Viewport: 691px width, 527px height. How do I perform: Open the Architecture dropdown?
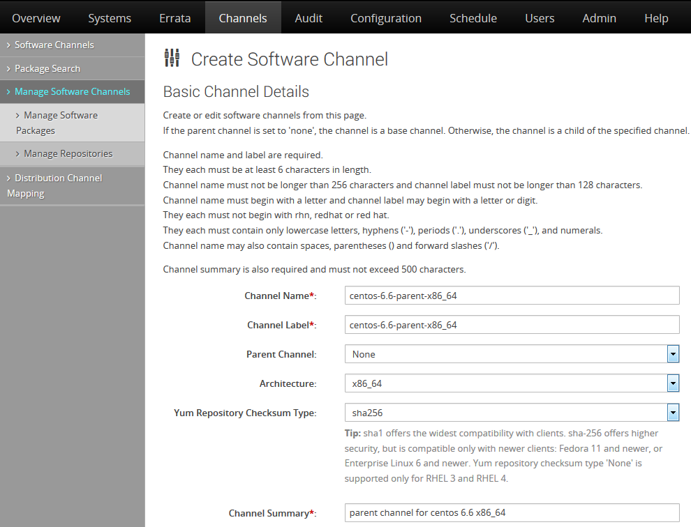click(512, 383)
